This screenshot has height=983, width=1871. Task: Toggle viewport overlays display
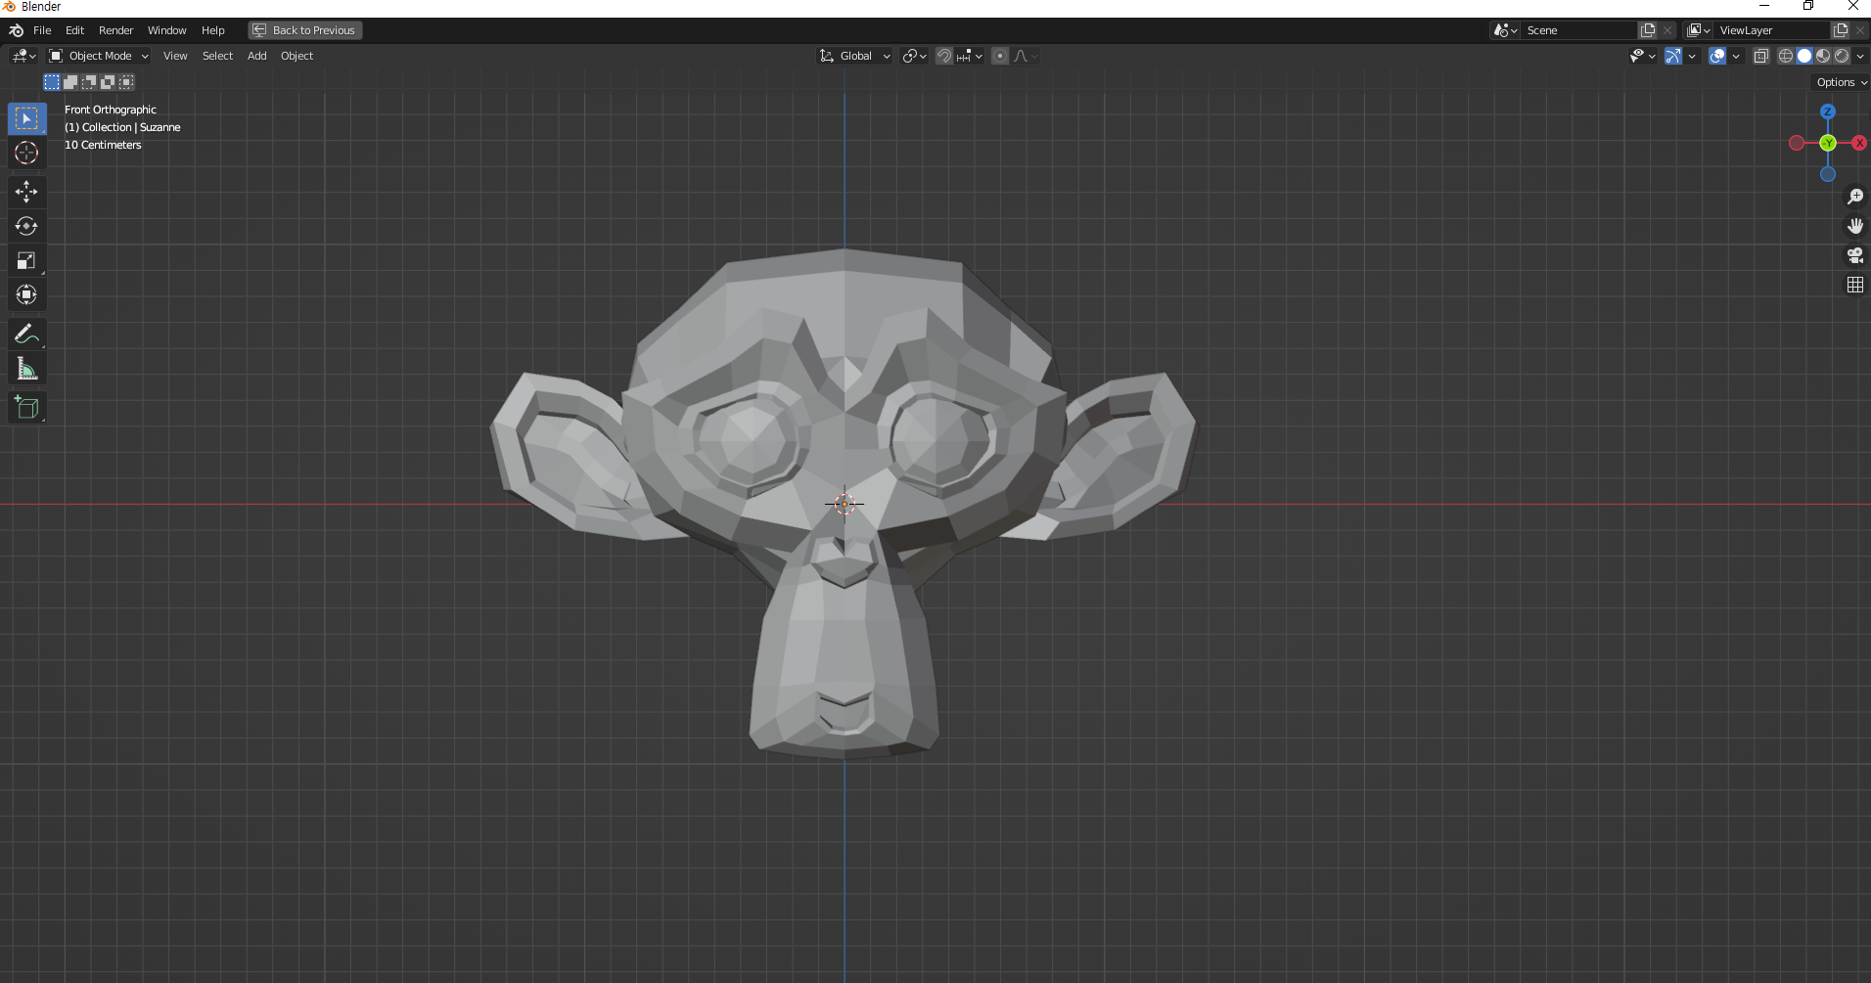coord(1717,56)
